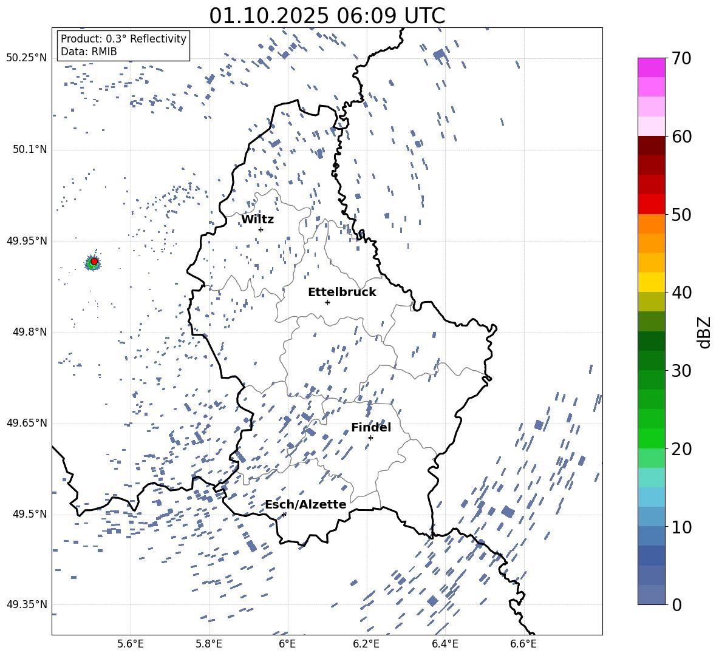Screen dimensions: 719x656
Task: Pick the light blue swatch between 10 and 20
Action: coord(651,497)
